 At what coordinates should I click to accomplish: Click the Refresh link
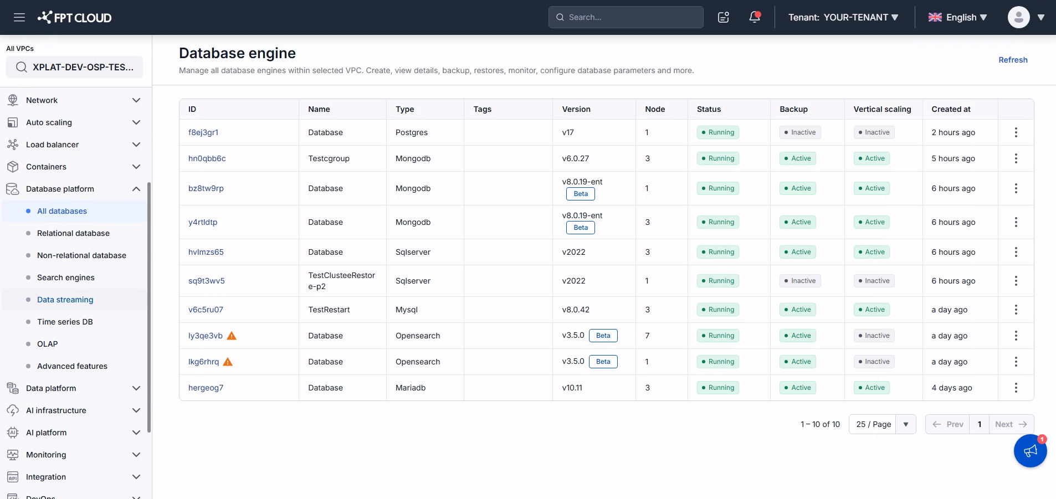point(1013,60)
